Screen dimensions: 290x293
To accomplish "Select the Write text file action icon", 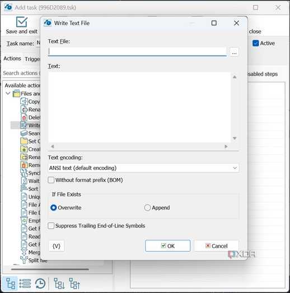I will 24,125.
